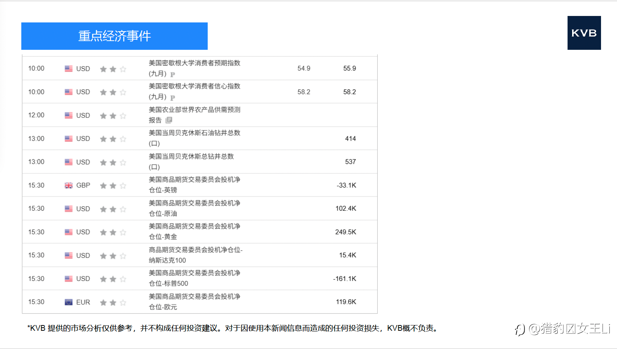Click the EU flag beside EUR

[x=68, y=302]
